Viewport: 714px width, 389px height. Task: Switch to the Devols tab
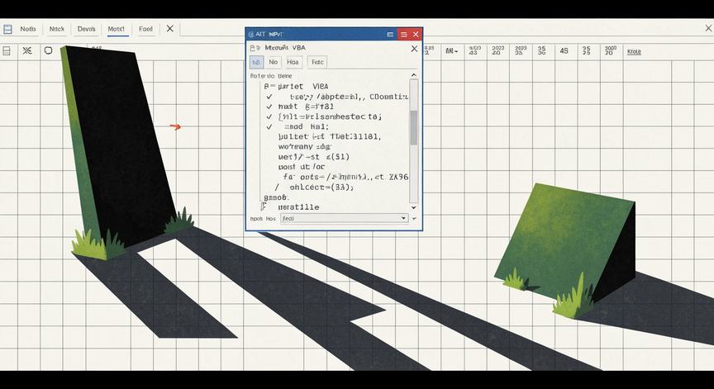coord(86,29)
